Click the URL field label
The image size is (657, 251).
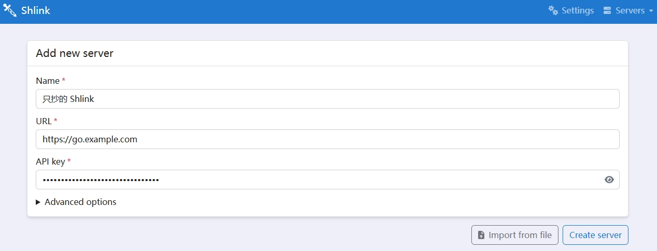click(44, 121)
